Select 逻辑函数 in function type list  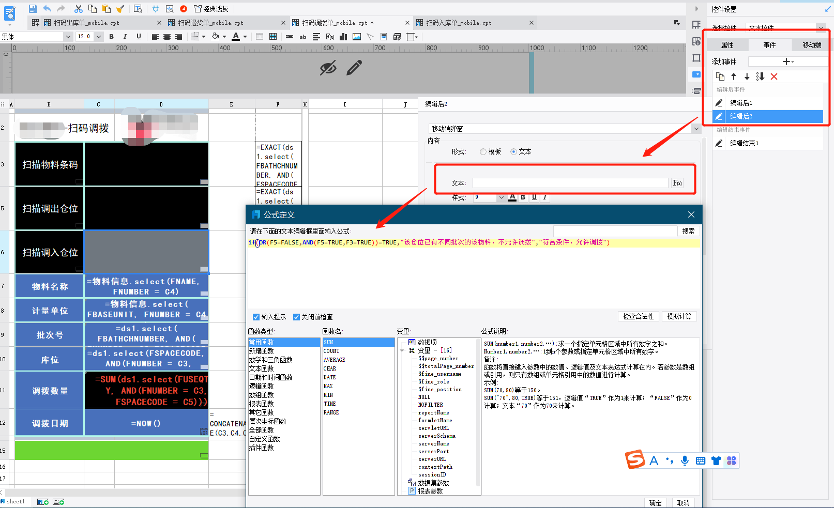261,386
